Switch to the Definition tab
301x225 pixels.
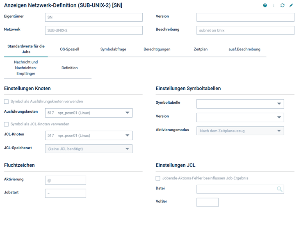(x=69, y=68)
